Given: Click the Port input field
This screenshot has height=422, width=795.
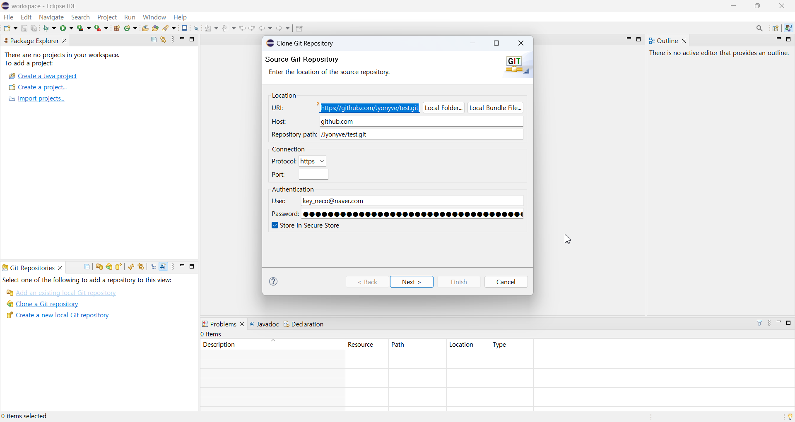Looking at the screenshot, I should [313, 175].
